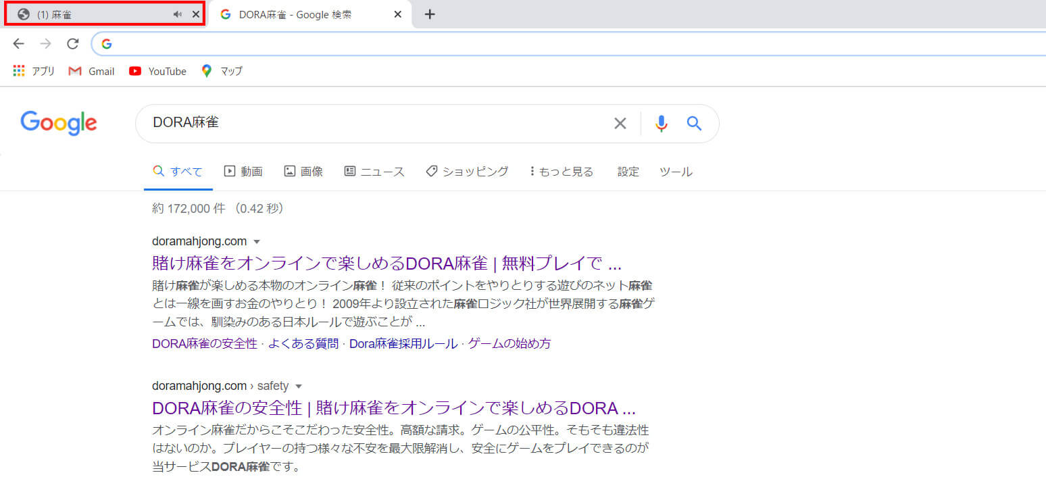
Task: Open the マップ bookmark
Action: pyautogui.click(x=222, y=71)
